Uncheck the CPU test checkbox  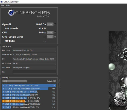(55, 32)
